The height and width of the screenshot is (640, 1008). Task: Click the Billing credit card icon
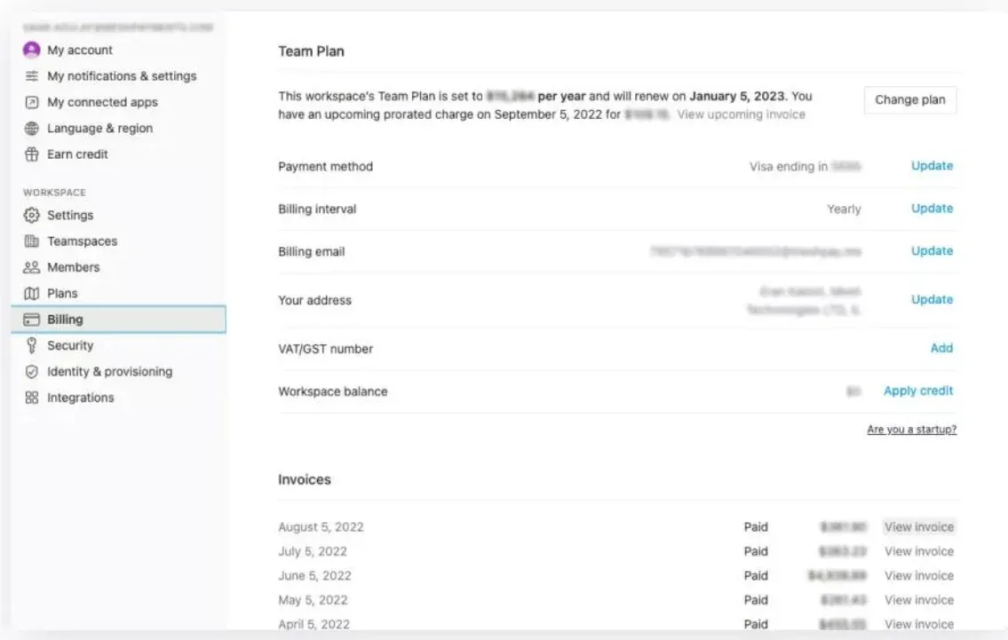(x=31, y=320)
